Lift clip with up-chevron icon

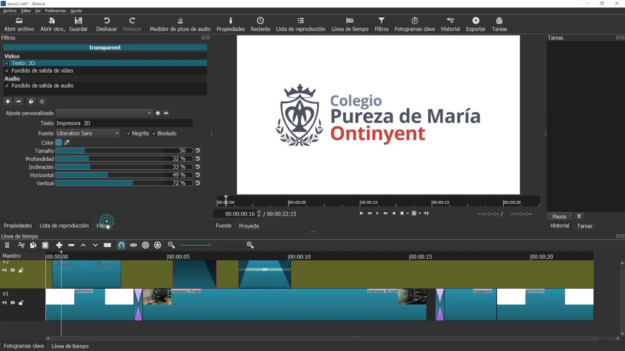click(x=83, y=245)
